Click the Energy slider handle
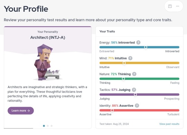 [x=145, y=47]
